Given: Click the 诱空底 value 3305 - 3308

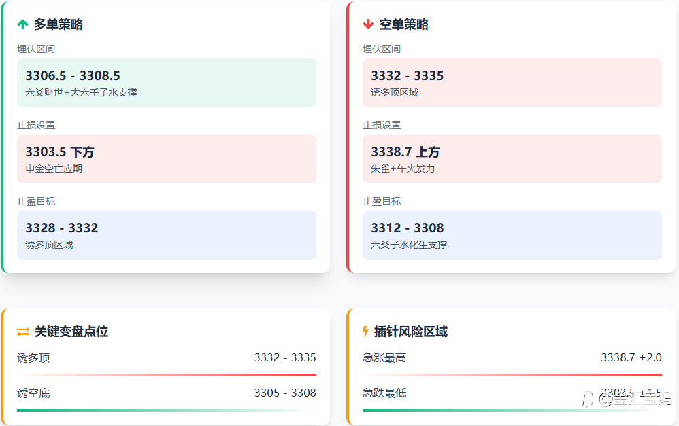Looking at the screenshot, I should (285, 393).
